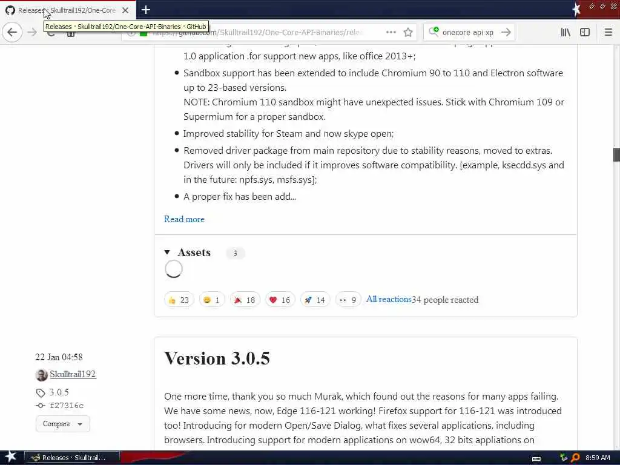Click the 34 people reacted text

(x=445, y=300)
